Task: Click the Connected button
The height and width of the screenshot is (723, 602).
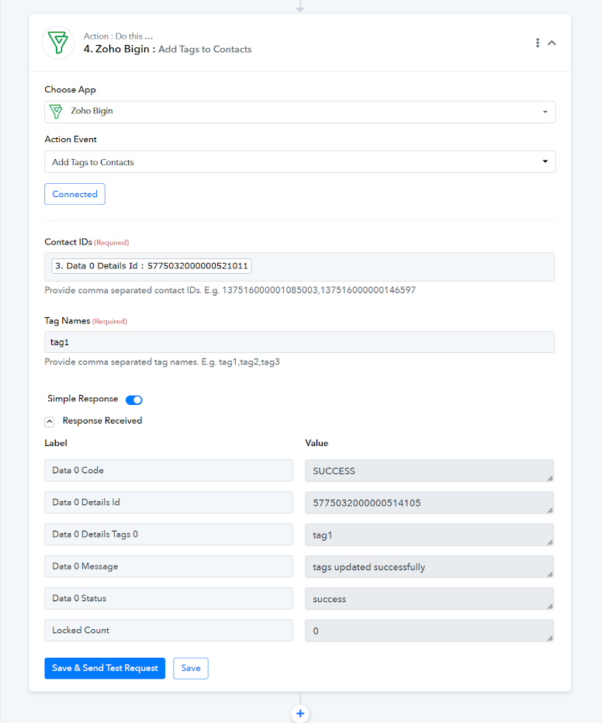Action: click(x=74, y=194)
